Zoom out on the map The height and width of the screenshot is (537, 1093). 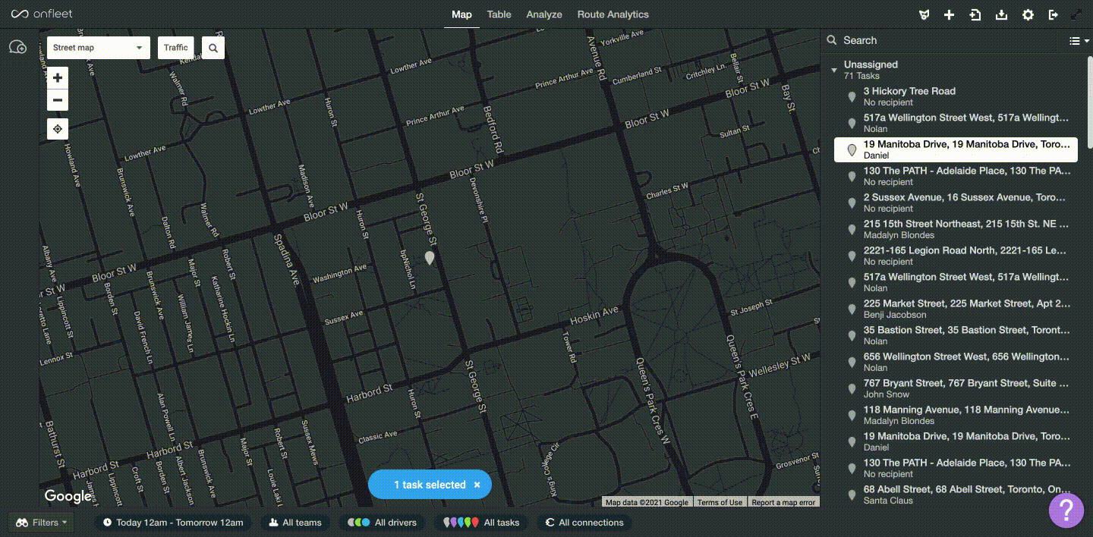click(x=58, y=100)
